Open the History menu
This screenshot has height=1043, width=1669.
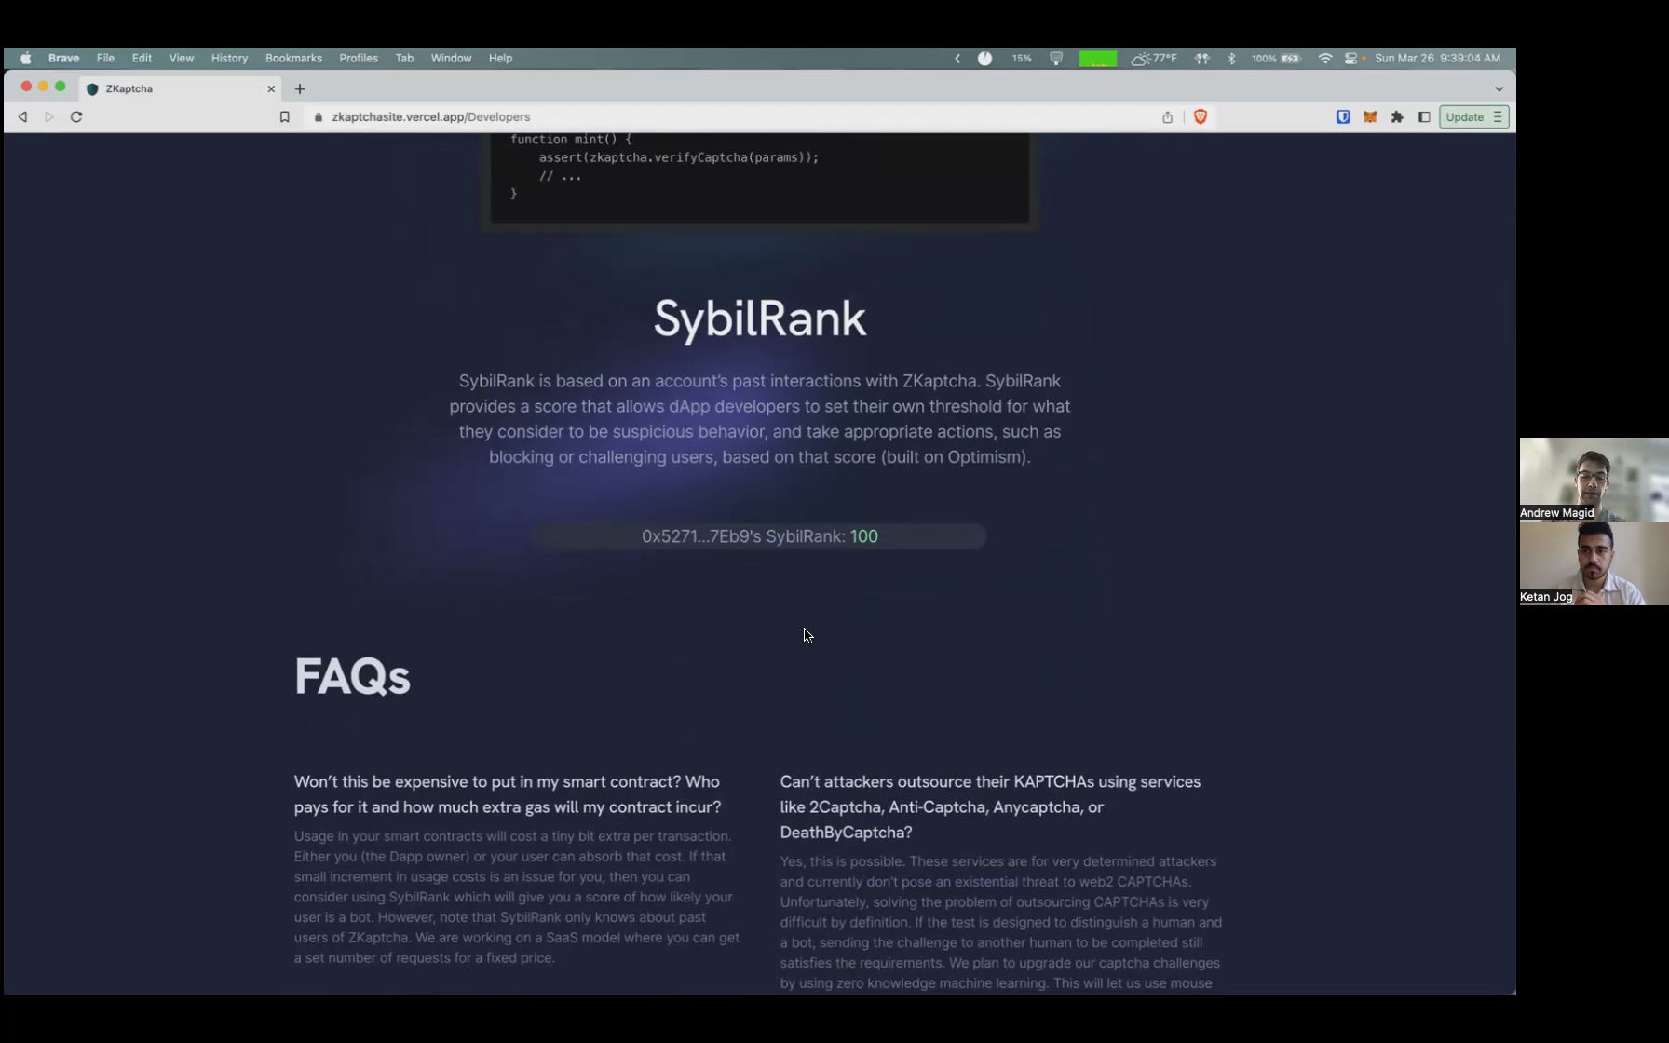[229, 58]
